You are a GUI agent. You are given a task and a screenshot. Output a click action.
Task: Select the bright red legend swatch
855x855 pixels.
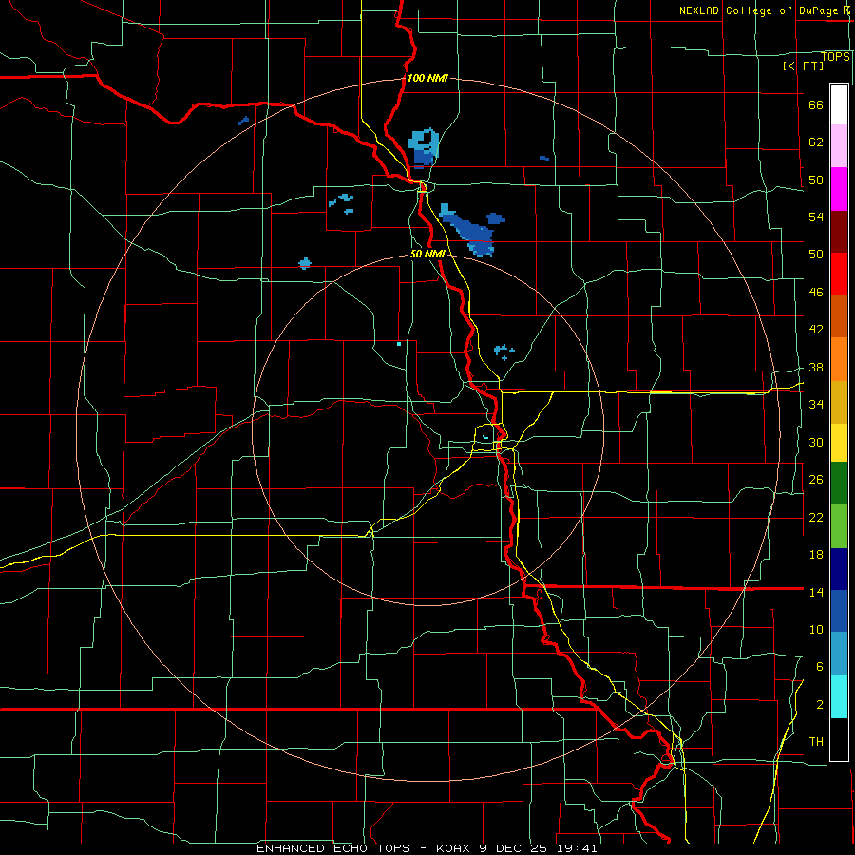(839, 274)
